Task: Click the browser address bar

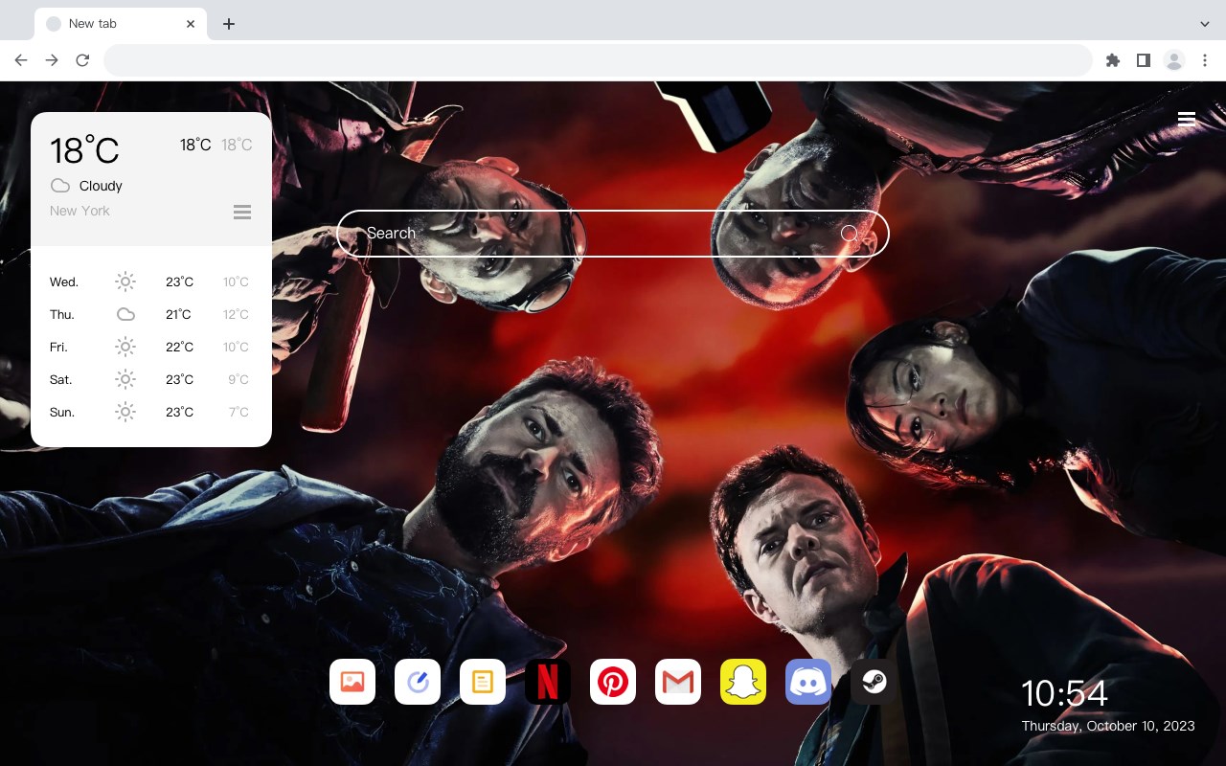Action: [598, 60]
